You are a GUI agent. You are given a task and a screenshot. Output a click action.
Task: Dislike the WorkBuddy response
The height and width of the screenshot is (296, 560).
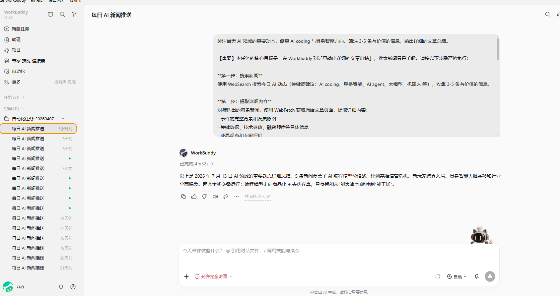pyautogui.click(x=205, y=197)
